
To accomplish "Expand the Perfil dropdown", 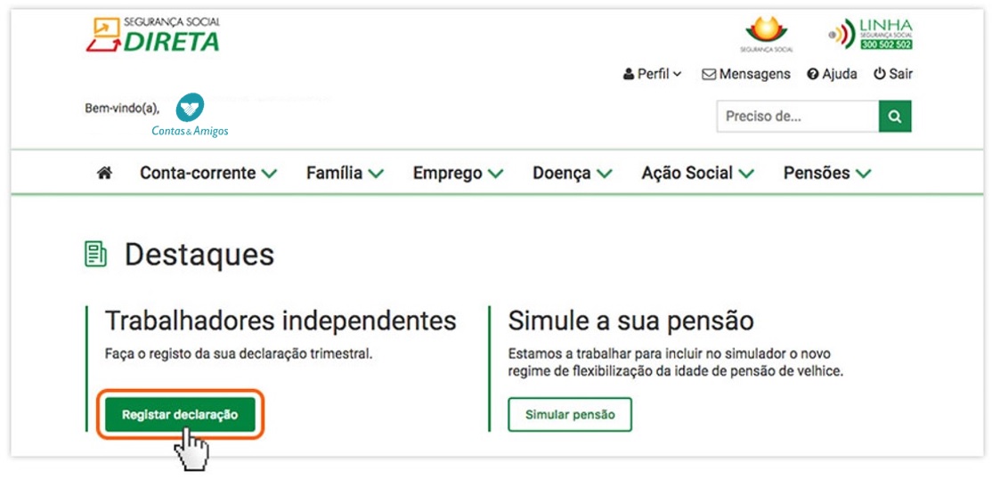I will click(652, 74).
